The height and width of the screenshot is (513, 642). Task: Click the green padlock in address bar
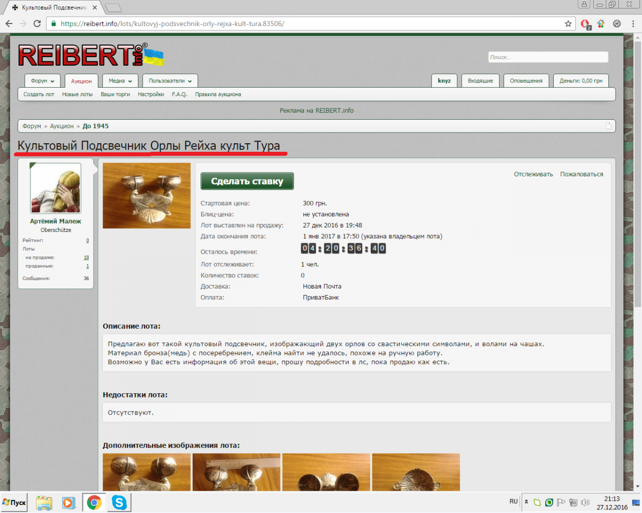pyautogui.click(x=53, y=24)
